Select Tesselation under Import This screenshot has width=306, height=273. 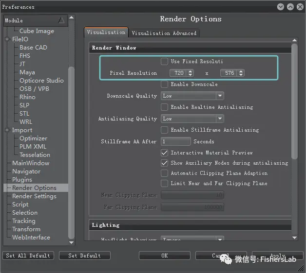pos(35,155)
